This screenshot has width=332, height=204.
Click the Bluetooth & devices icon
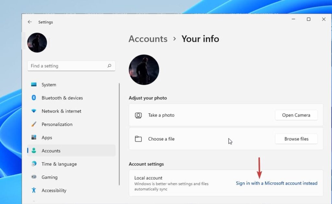tap(35, 98)
